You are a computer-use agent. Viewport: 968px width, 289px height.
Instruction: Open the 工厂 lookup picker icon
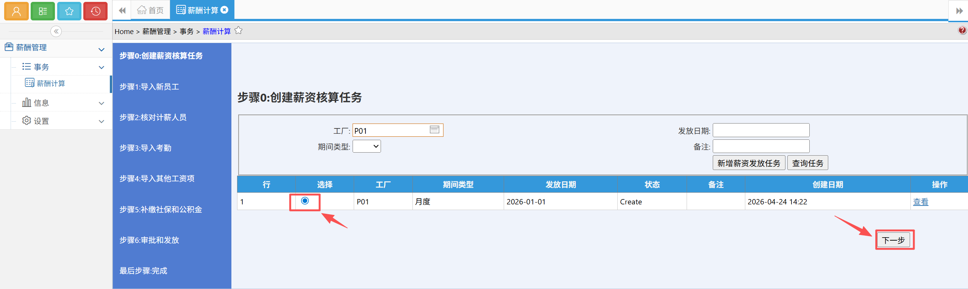[434, 130]
